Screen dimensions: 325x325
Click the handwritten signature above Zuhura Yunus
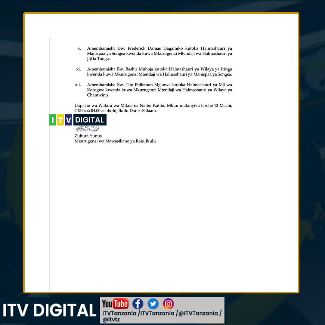pos(87,129)
